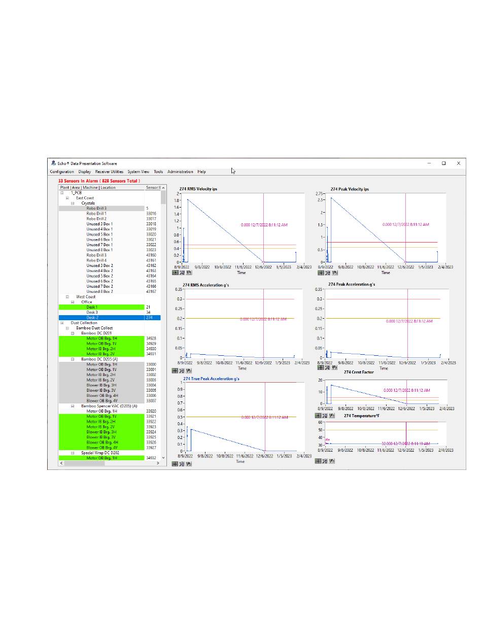Select the Desk-2 sensor 274 row
482x643 pixels.
click(x=110, y=318)
